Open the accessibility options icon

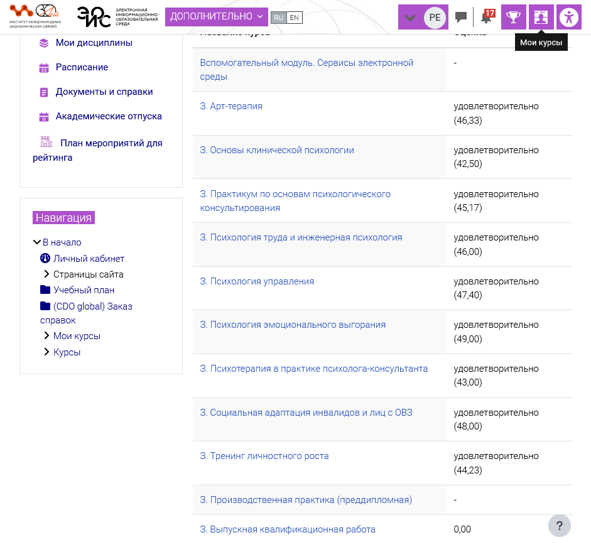(569, 17)
